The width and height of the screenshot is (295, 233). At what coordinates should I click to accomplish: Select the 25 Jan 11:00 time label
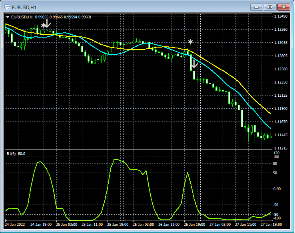92,225
